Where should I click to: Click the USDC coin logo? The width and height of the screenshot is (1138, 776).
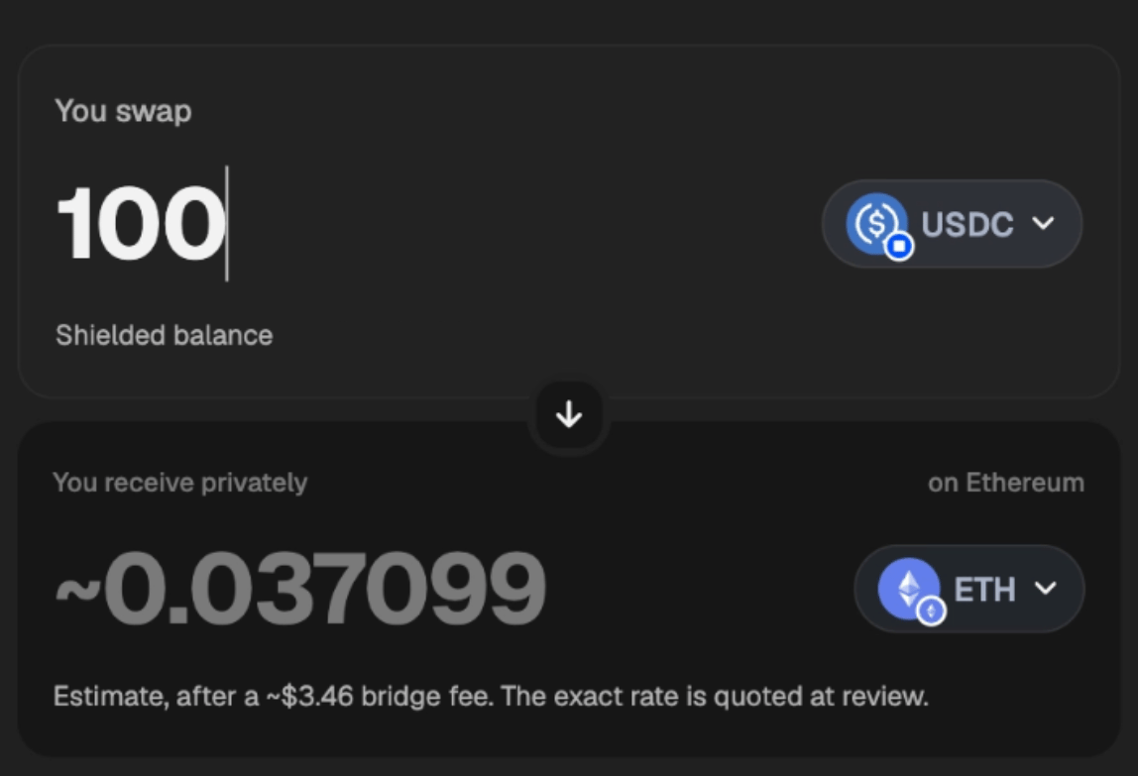pos(876,224)
